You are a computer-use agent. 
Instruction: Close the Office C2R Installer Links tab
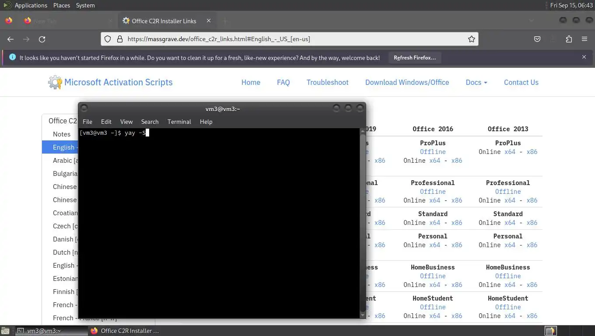coord(209,21)
